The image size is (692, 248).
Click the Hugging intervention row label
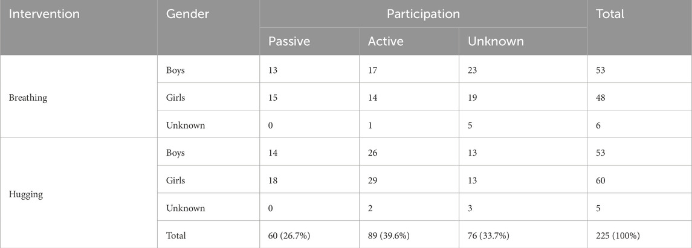26,194
